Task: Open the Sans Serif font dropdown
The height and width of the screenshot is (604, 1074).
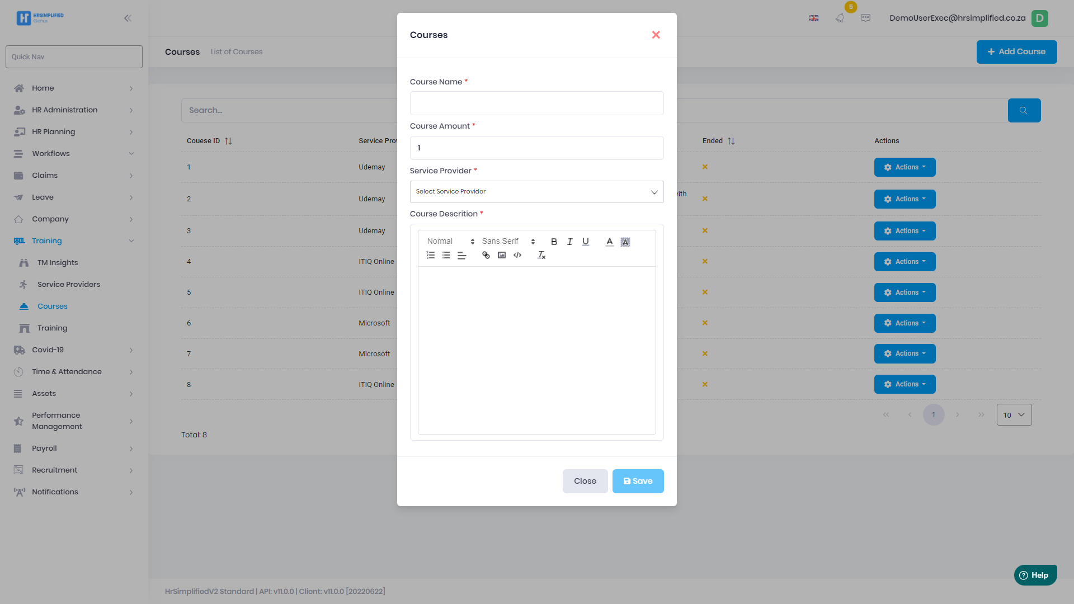Action: (x=508, y=242)
